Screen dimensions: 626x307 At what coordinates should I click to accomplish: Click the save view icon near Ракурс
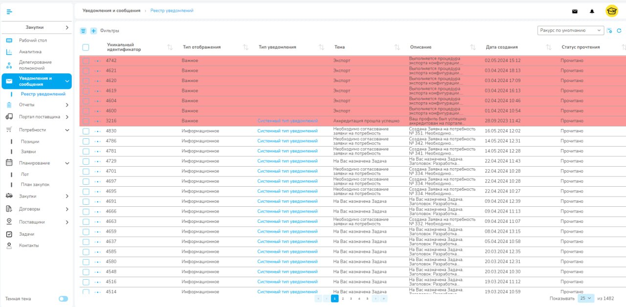click(609, 30)
